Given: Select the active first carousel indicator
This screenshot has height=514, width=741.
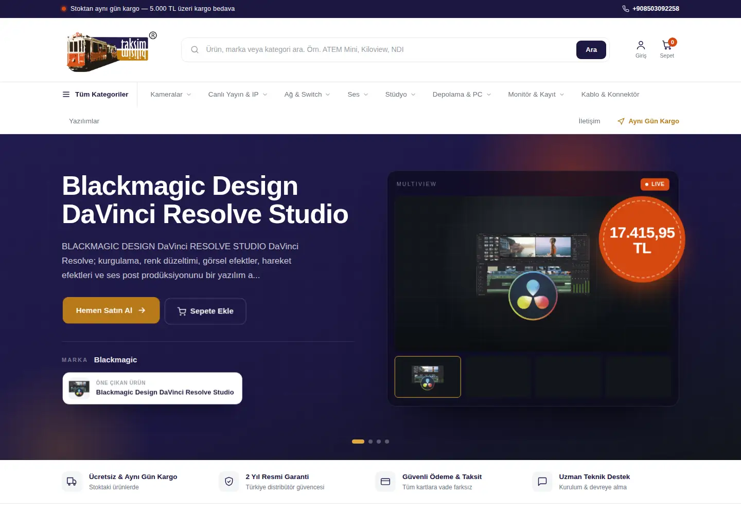Looking at the screenshot, I should pyautogui.click(x=358, y=442).
